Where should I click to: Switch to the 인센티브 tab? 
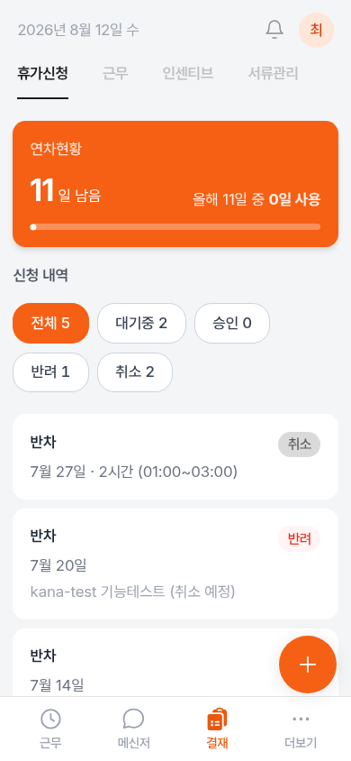click(188, 74)
